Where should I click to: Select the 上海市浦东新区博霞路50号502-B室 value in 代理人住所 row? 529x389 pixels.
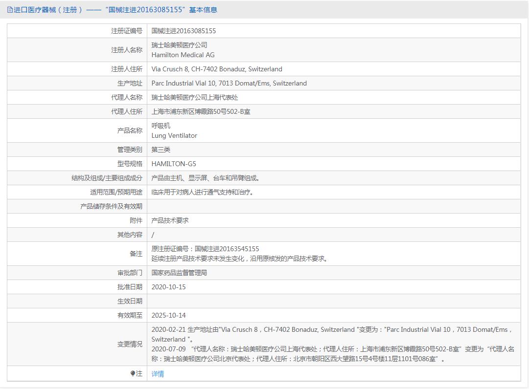(x=201, y=111)
